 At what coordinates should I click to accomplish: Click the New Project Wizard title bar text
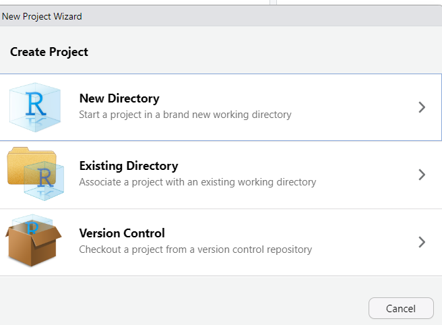[x=42, y=16]
